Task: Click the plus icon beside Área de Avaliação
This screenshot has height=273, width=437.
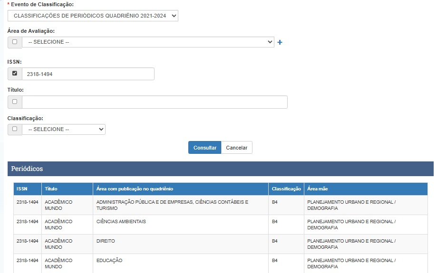Action: pos(280,42)
